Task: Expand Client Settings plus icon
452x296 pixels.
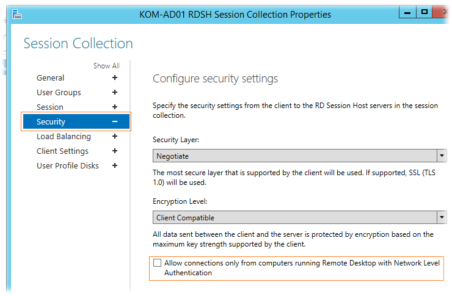Action: tap(115, 151)
